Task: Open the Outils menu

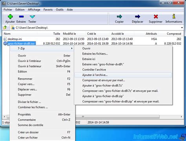Action: 60,10
